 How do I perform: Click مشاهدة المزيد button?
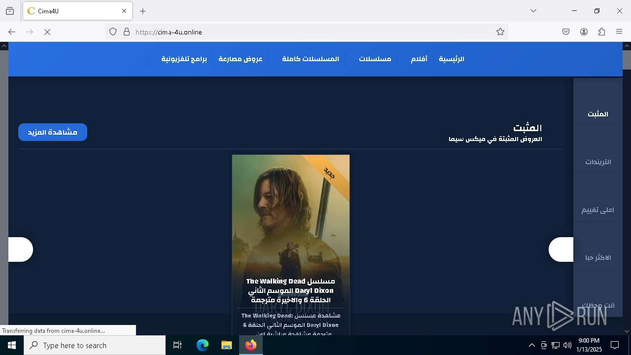(x=53, y=132)
